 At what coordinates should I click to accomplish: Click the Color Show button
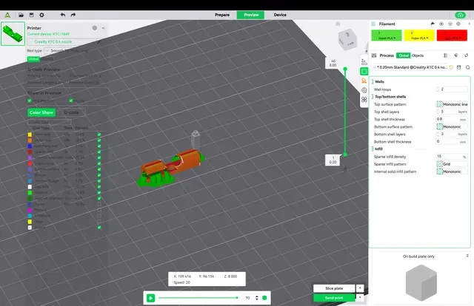[x=41, y=112]
